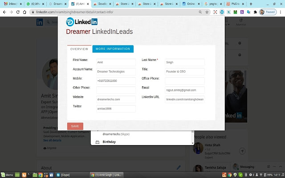Viewport: 285px width, 178px height.
Task: Click the Bluetooth tray icon
Action: coord(246,175)
